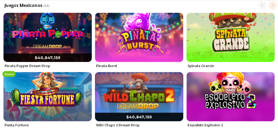The image size is (278, 129).
Task: Click the next carousel arrow button
Action: point(273,5)
